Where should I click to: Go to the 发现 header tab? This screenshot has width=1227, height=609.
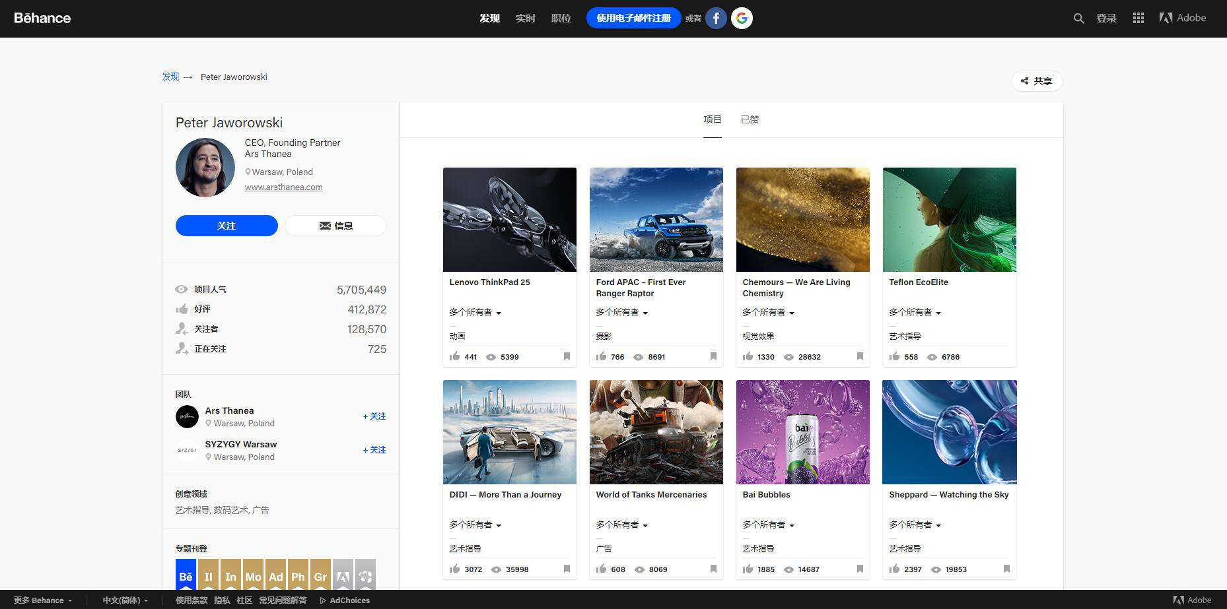490,18
